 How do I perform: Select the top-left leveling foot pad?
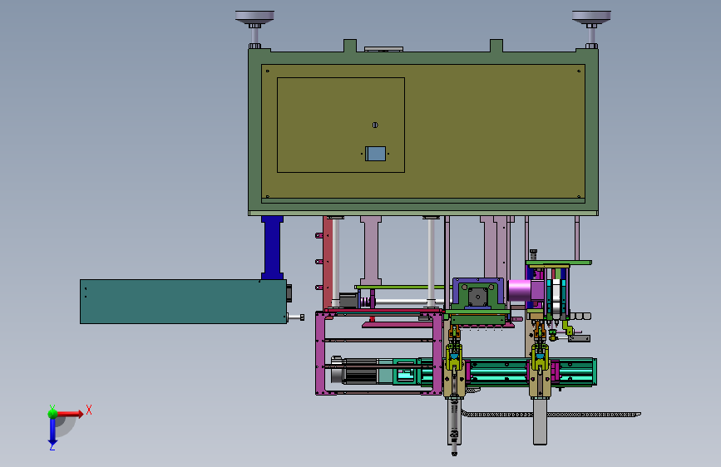254,17
